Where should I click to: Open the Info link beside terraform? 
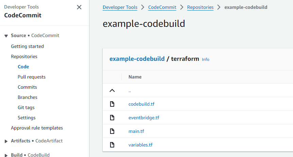tap(206, 59)
